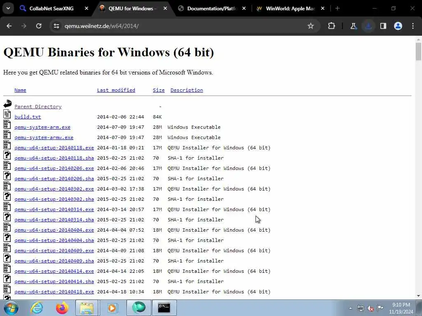This screenshot has height=316, width=422.
Task: Click the page's vertical scrollbar thumb
Action: click(x=419, y=51)
